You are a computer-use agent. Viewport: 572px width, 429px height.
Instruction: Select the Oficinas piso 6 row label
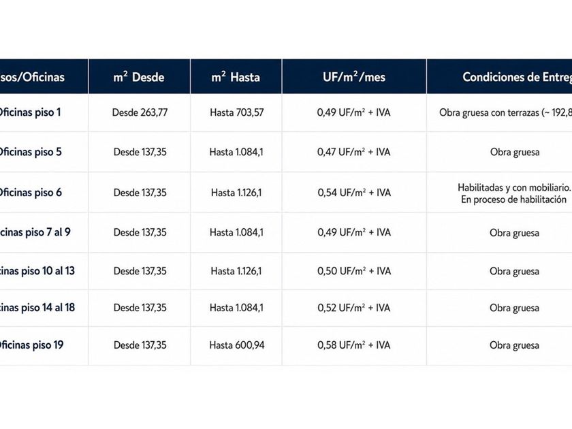[30, 192]
